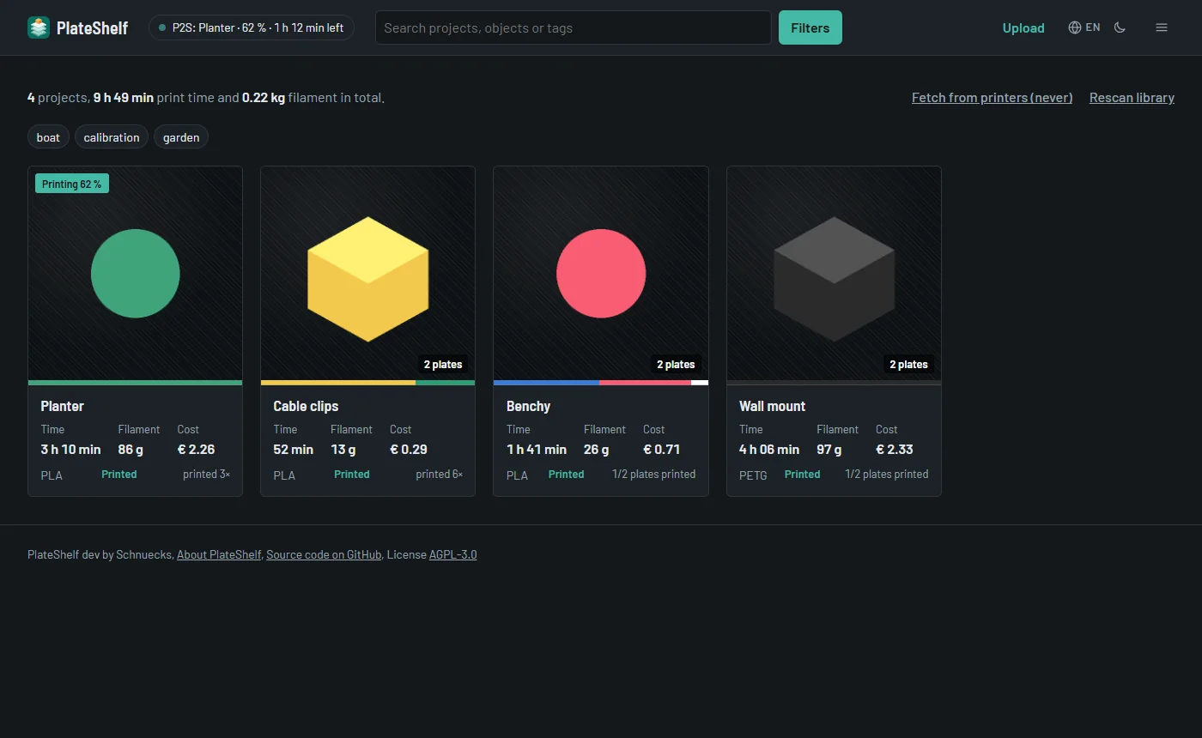Click the 1 h 41 min time on Benchy
Image resolution: width=1202 pixels, height=738 pixels.
(537, 449)
